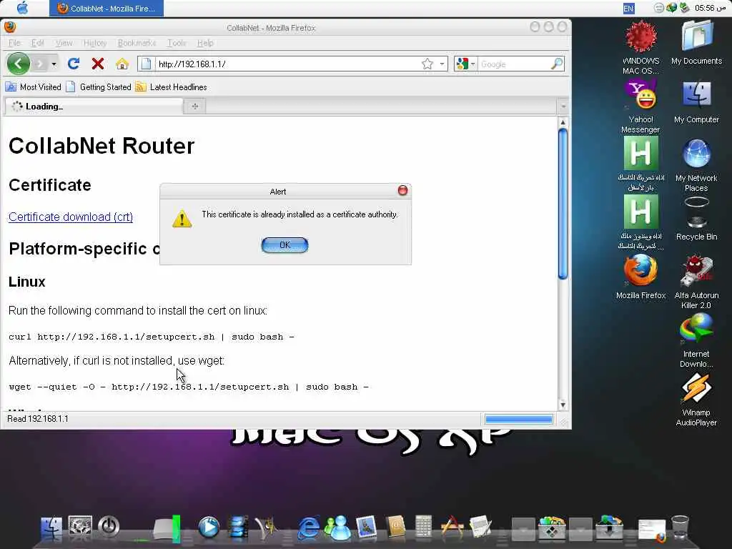Expand the list all tabs dropdown

click(x=563, y=107)
